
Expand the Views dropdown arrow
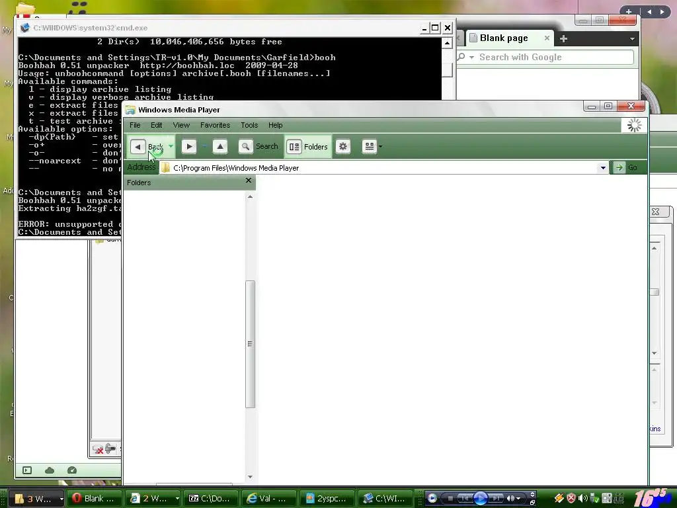(380, 147)
